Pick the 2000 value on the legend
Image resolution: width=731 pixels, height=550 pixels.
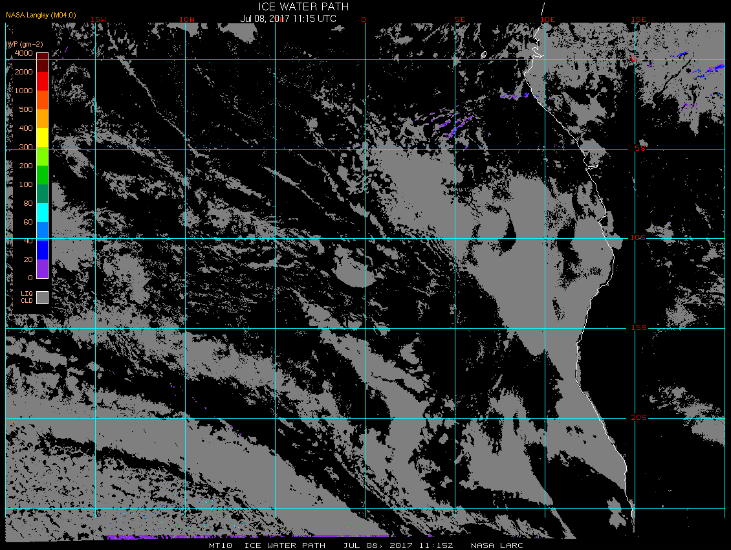point(24,72)
